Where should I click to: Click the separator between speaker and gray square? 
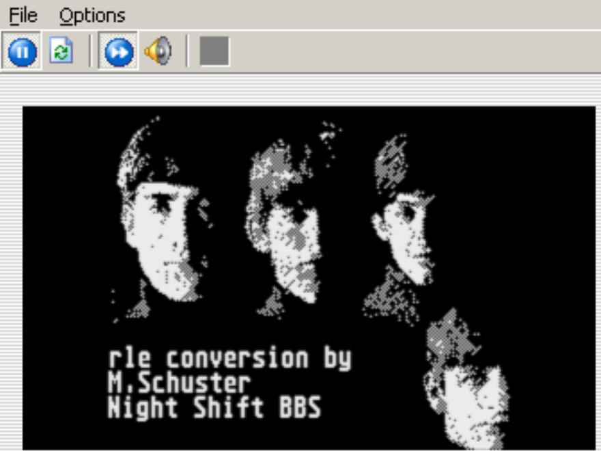186,52
